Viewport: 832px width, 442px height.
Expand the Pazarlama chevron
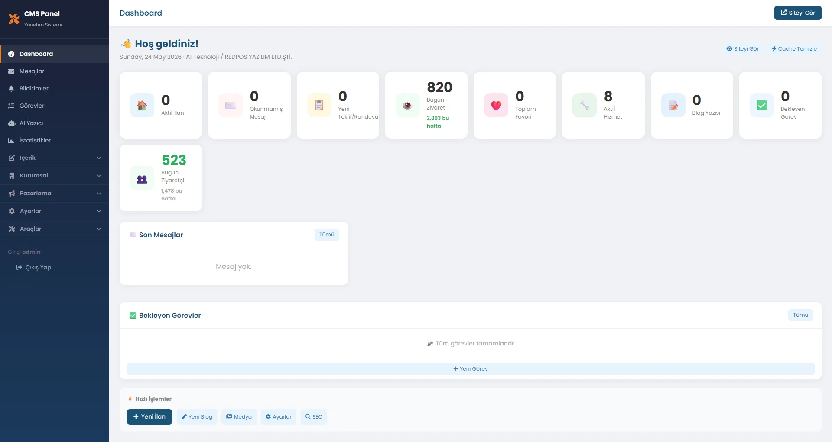point(99,194)
